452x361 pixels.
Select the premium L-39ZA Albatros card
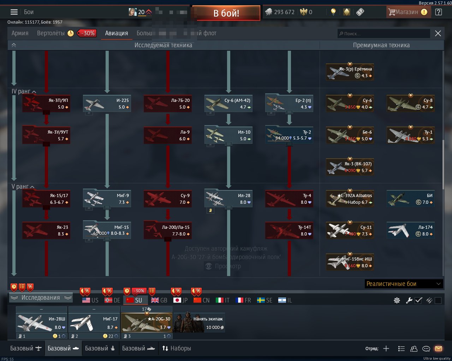pos(350,199)
